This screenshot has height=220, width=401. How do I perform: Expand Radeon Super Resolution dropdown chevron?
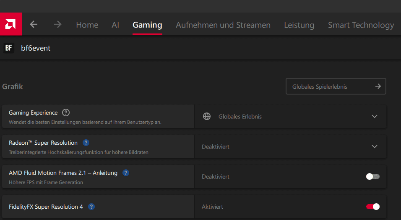point(375,147)
